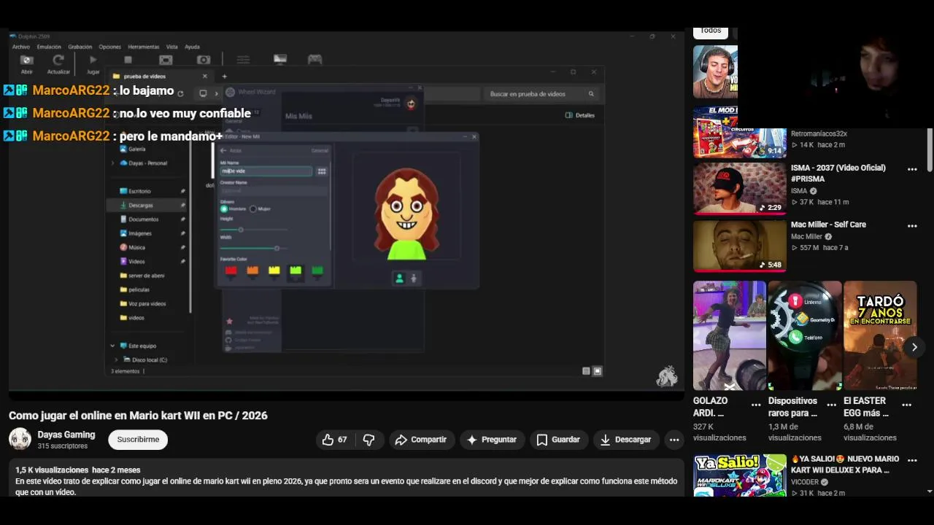Click the stop icon in Dolphin toolbar
Image resolution: width=934 pixels, height=525 pixels.
(128, 60)
